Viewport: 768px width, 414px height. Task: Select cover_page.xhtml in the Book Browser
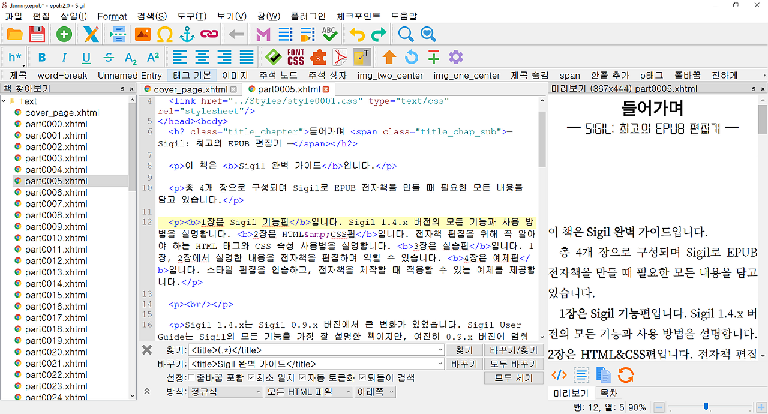[x=62, y=112]
